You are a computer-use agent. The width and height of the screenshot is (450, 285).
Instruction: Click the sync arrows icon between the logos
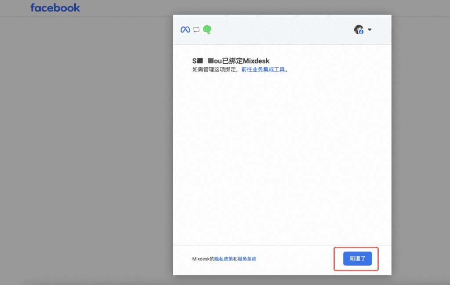coord(196,29)
